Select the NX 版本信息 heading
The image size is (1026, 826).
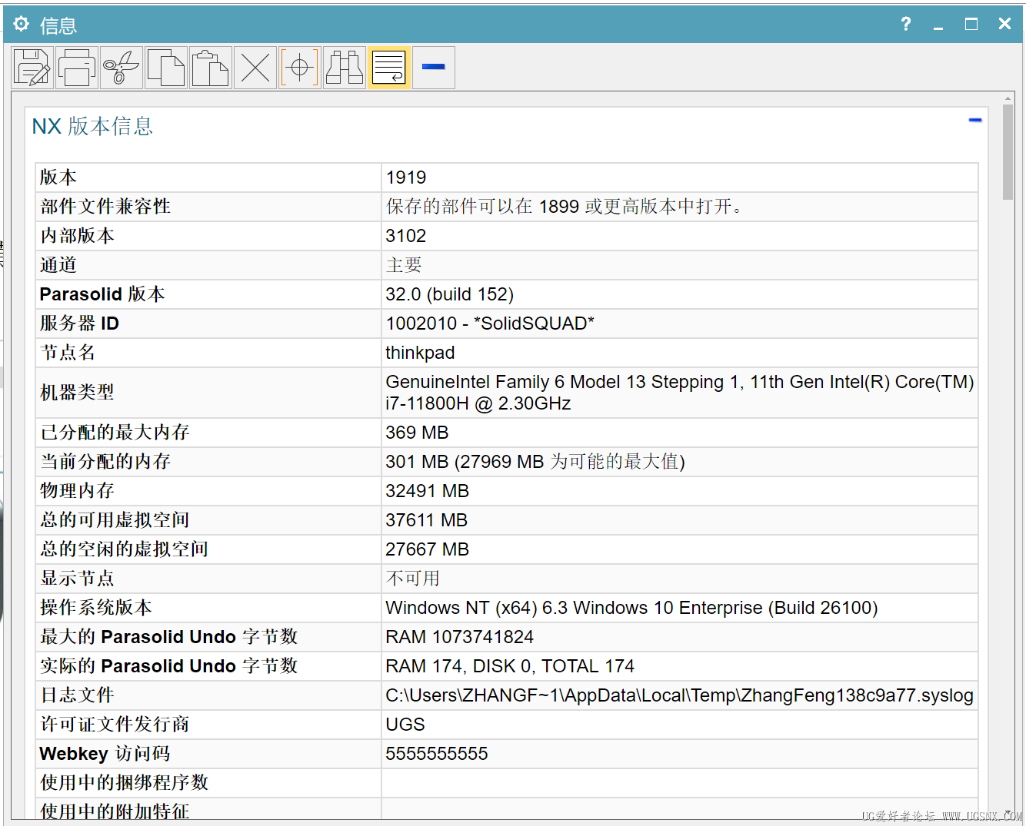pos(92,126)
